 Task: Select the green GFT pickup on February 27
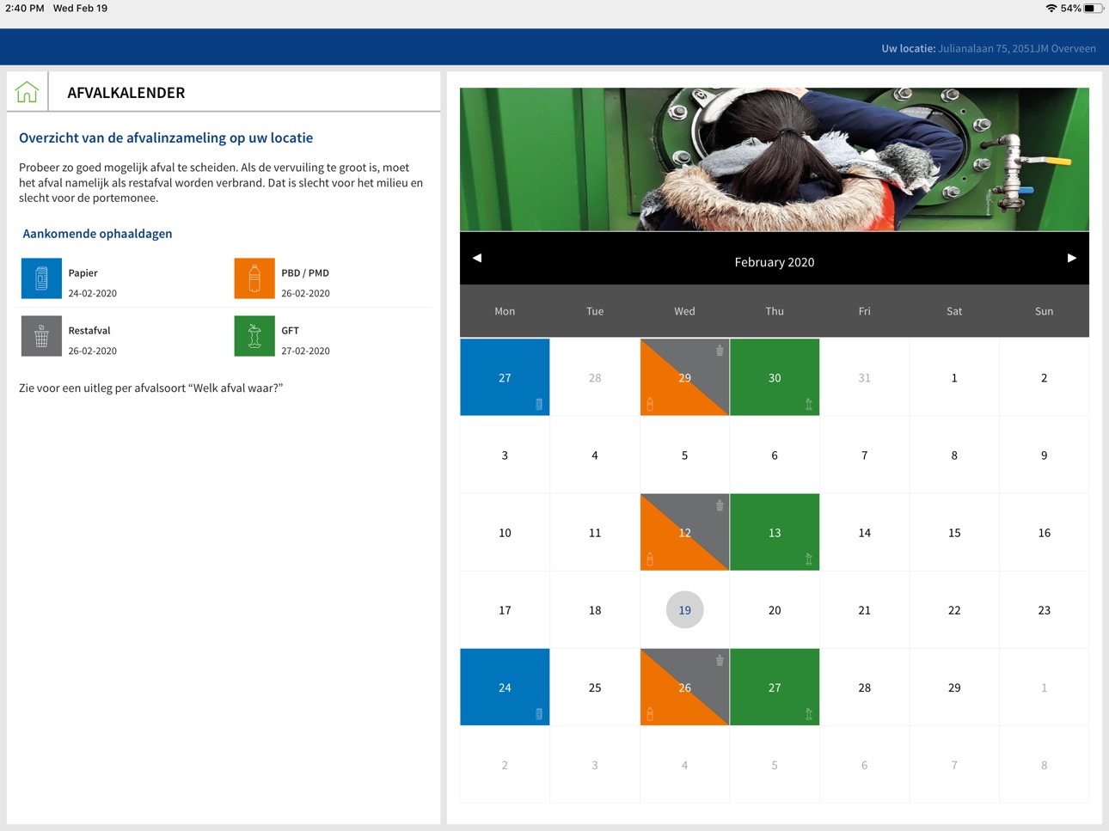click(775, 687)
